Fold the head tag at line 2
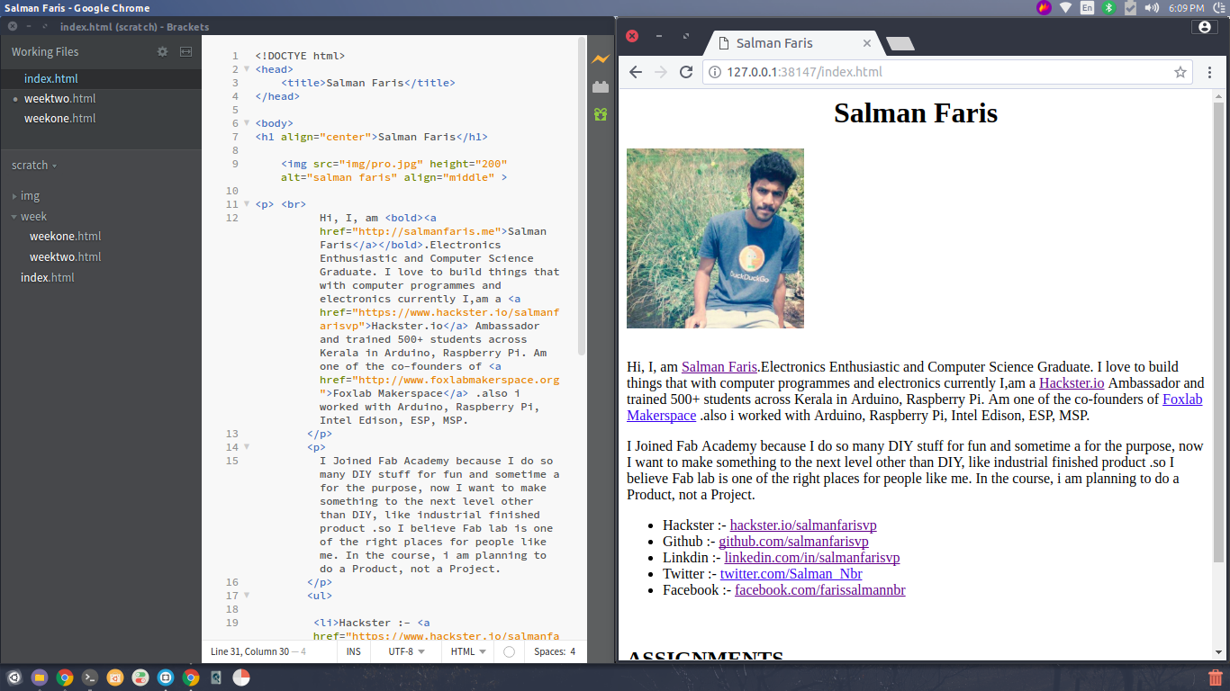Screen dimensions: 1230x691 (x=247, y=69)
